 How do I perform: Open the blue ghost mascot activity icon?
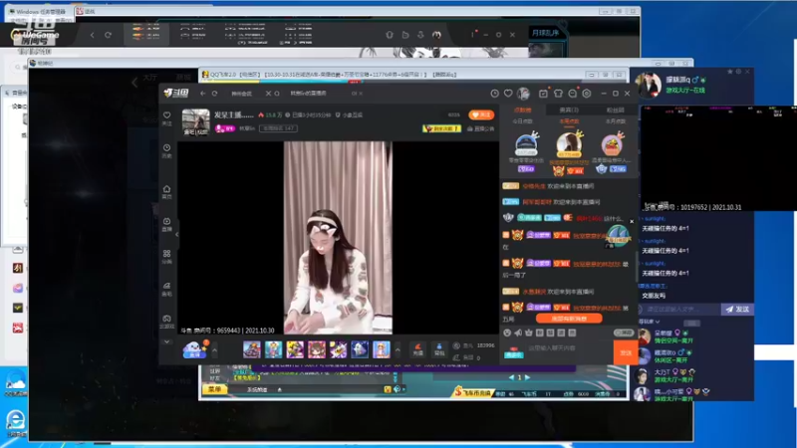pyautogui.click(x=194, y=349)
